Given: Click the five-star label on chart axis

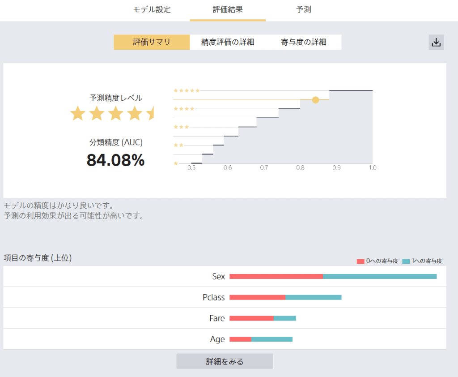Looking at the screenshot, I should 187,90.
